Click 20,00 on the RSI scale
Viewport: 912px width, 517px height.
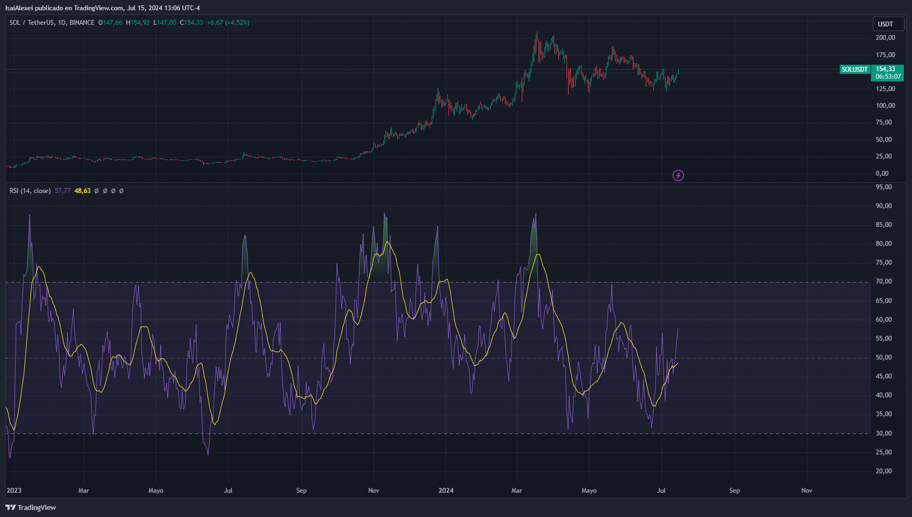(883, 471)
